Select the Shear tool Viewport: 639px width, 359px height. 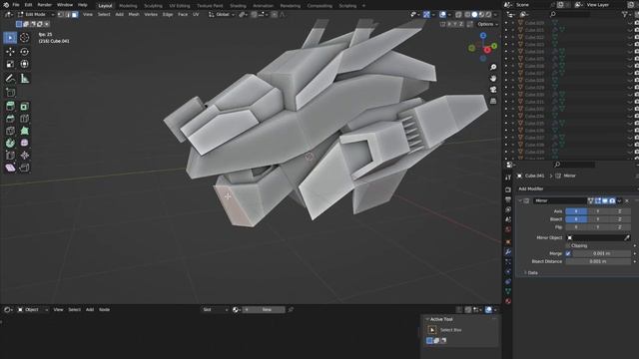[10, 168]
